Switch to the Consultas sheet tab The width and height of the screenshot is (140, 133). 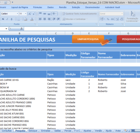click(7, 131)
